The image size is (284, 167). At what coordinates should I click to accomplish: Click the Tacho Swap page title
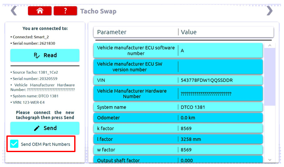(x=99, y=11)
